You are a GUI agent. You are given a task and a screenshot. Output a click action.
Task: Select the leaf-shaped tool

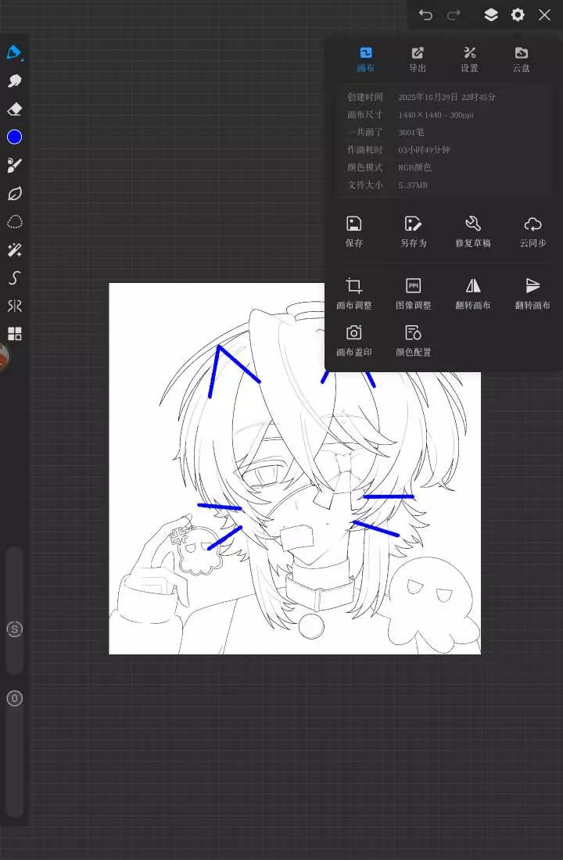14,194
